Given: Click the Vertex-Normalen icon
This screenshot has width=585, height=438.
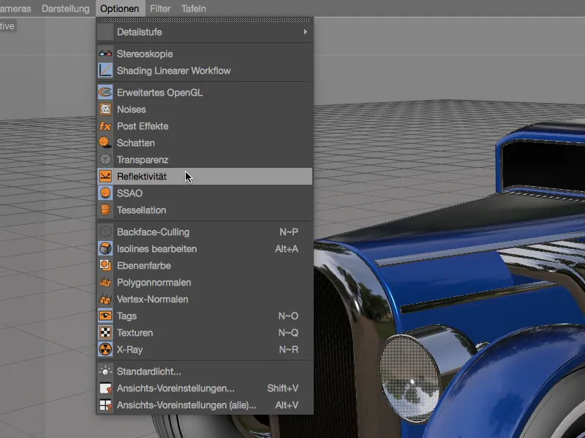Looking at the screenshot, I should tap(105, 299).
